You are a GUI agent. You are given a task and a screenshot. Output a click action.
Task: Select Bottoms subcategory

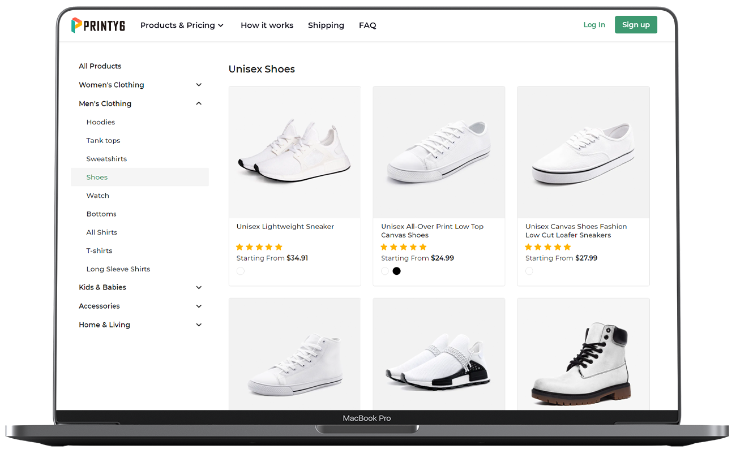101,214
